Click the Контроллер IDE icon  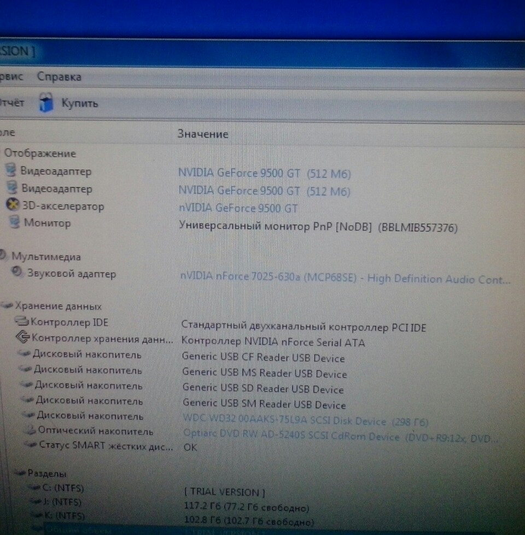tap(21, 321)
